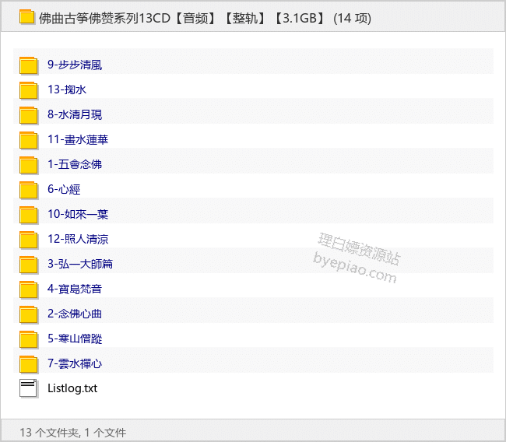Select the 4-寶島梵音 folder name
This screenshot has height=442, width=506.
tap(75, 289)
